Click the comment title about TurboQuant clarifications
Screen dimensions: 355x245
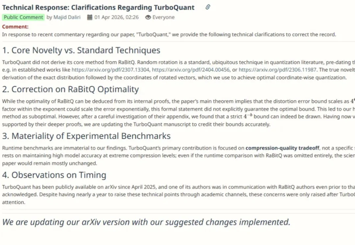[98, 7]
